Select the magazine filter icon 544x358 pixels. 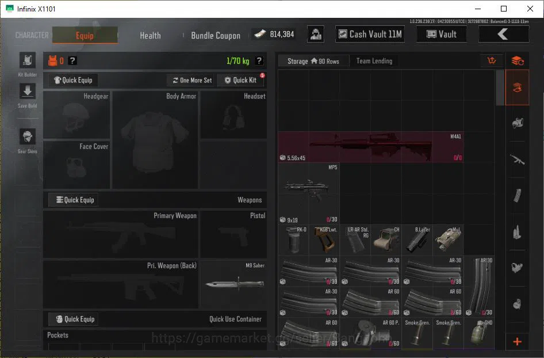518,196
